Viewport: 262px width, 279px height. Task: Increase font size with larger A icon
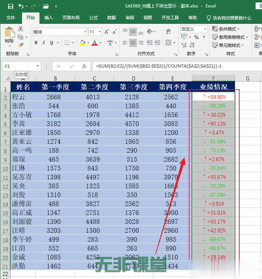tap(107, 32)
